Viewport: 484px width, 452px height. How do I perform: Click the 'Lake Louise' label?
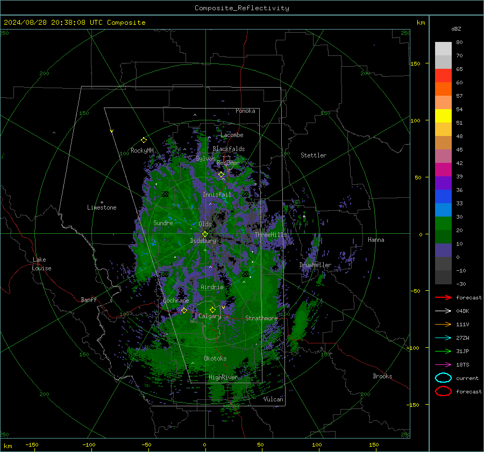42,264
